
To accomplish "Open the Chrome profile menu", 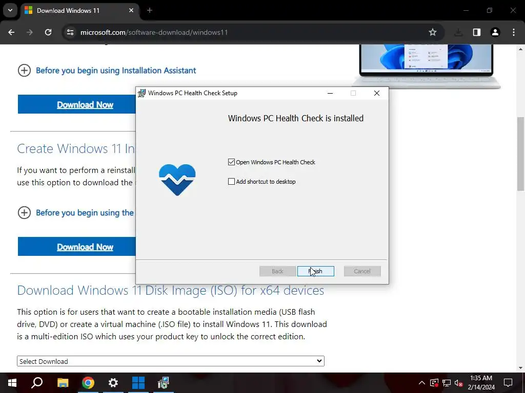I will [495, 32].
